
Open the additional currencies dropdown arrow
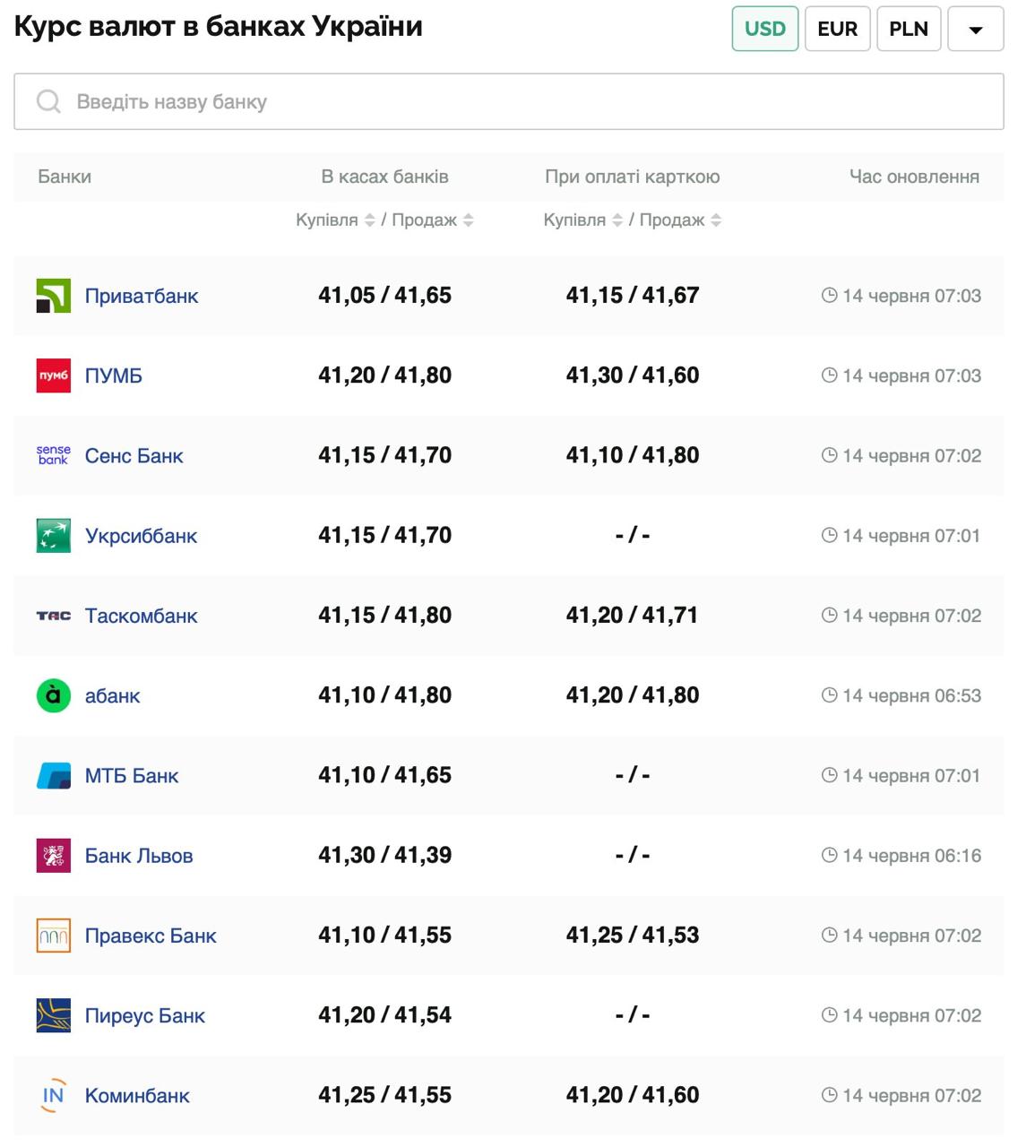coord(975,29)
